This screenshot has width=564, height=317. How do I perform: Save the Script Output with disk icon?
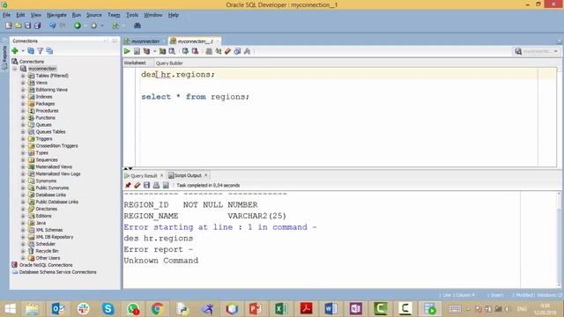[x=146, y=185]
